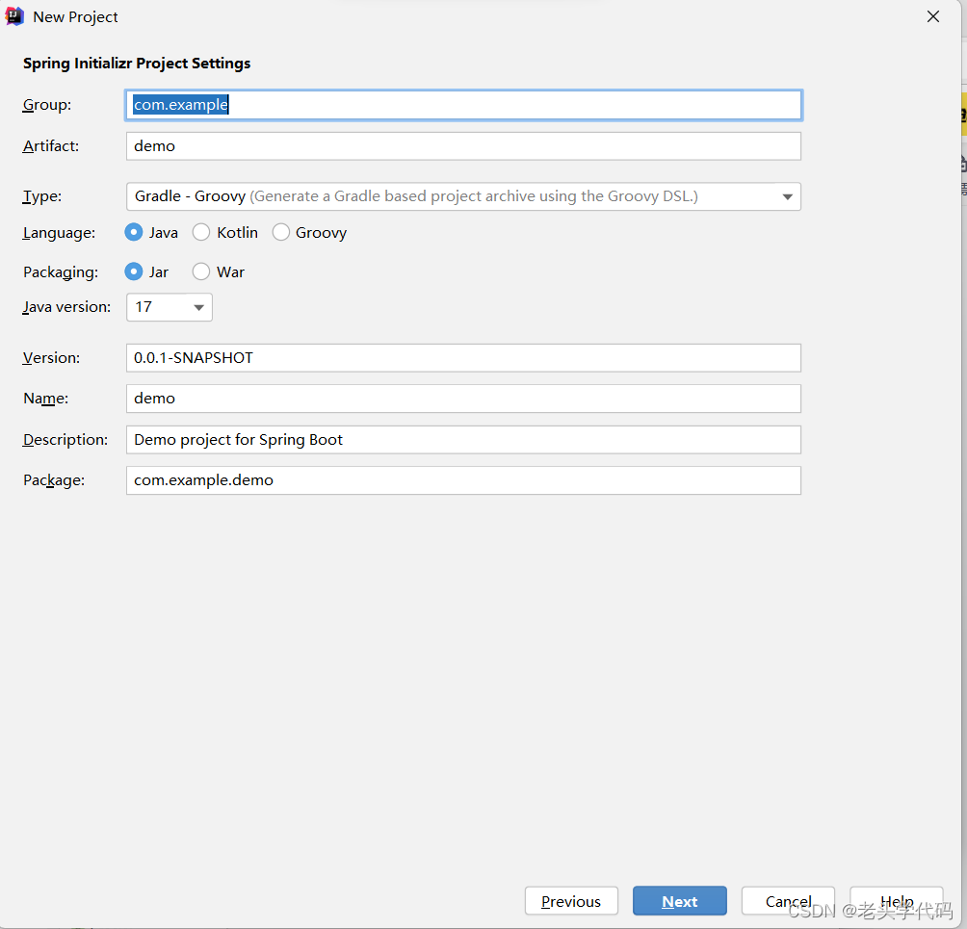Image resolution: width=967 pixels, height=929 pixels.
Task: Go back with the Previous button
Action: pyautogui.click(x=572, y=901)
